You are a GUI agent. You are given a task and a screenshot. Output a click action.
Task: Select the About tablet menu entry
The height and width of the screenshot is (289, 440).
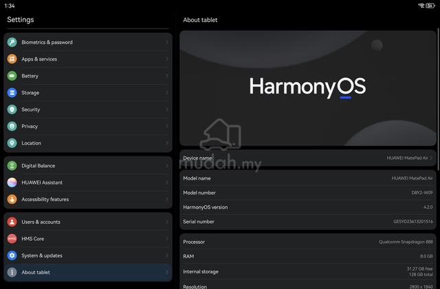tap(88, 272)
